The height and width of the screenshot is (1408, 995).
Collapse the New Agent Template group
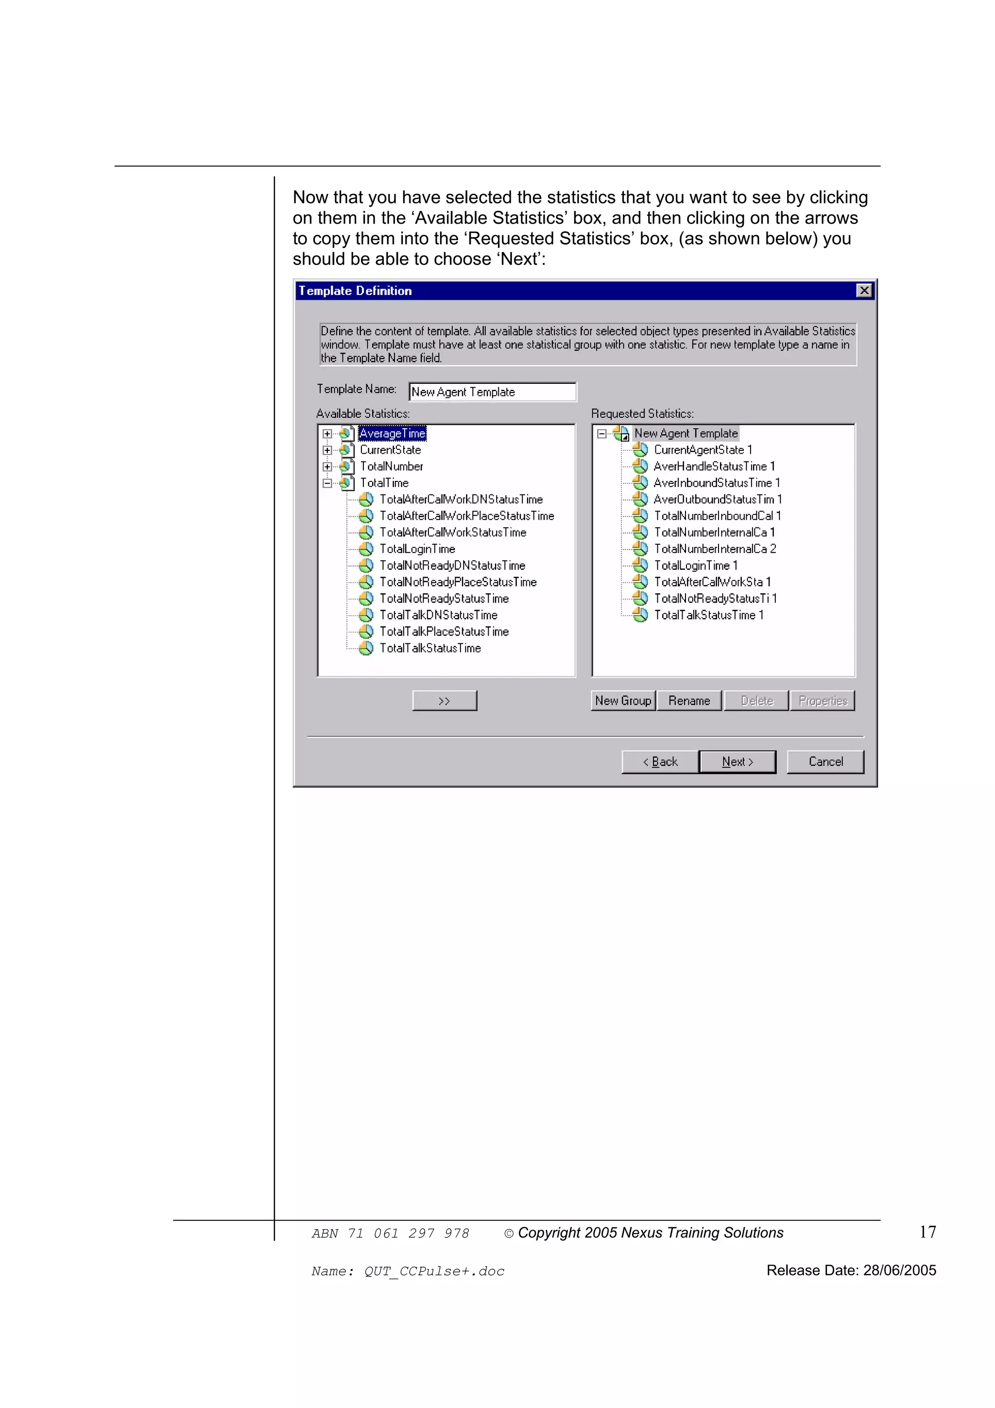[602, 433]
